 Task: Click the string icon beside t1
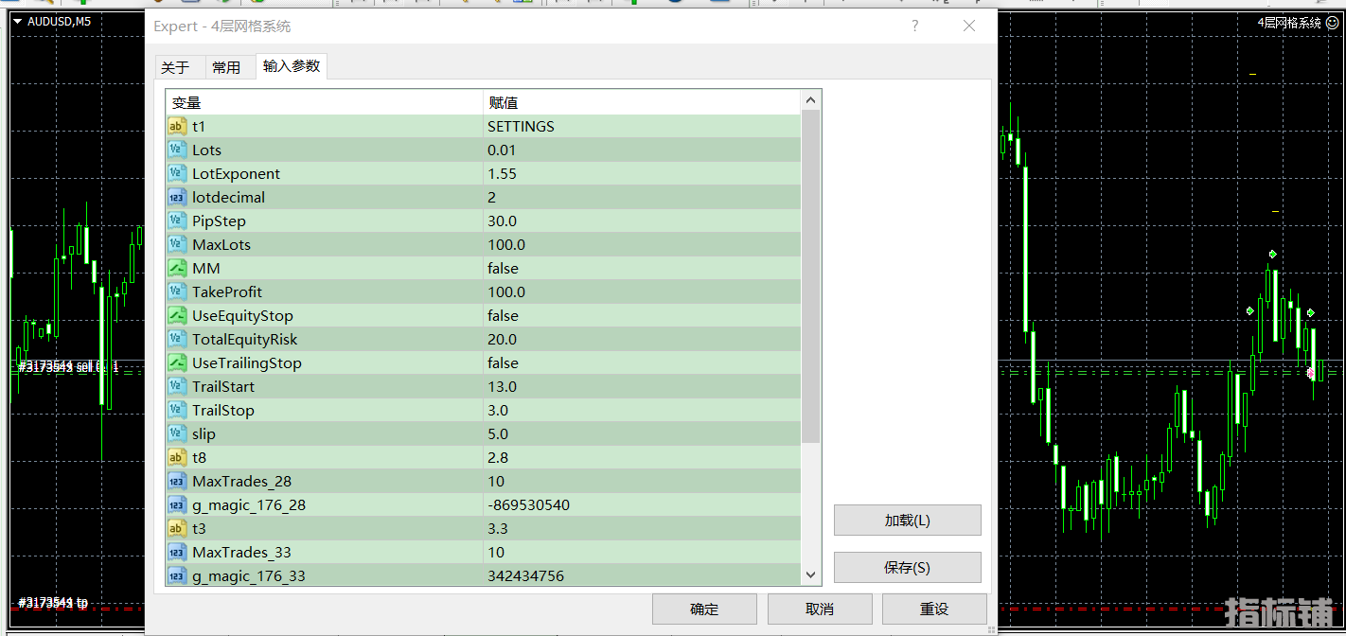(177, 127)
